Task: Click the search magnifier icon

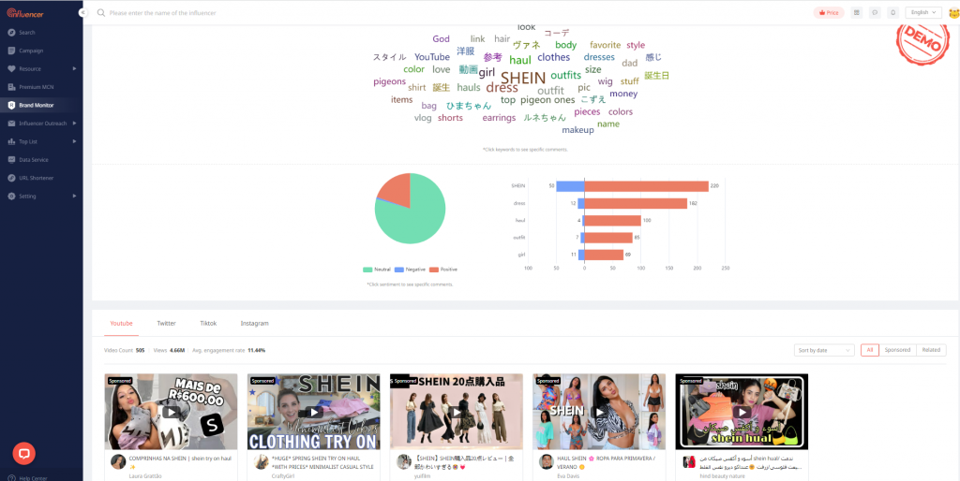Action: click(x=100, y=13)
